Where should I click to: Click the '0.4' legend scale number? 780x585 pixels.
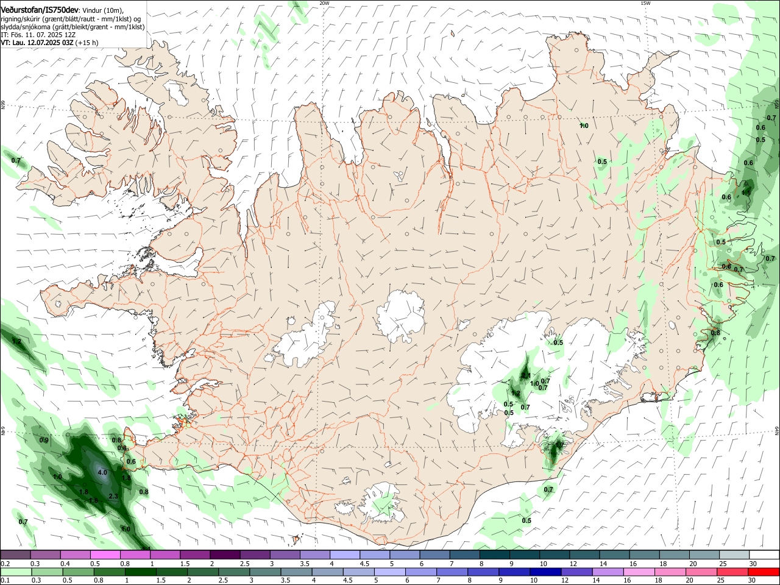coord(65,564)
